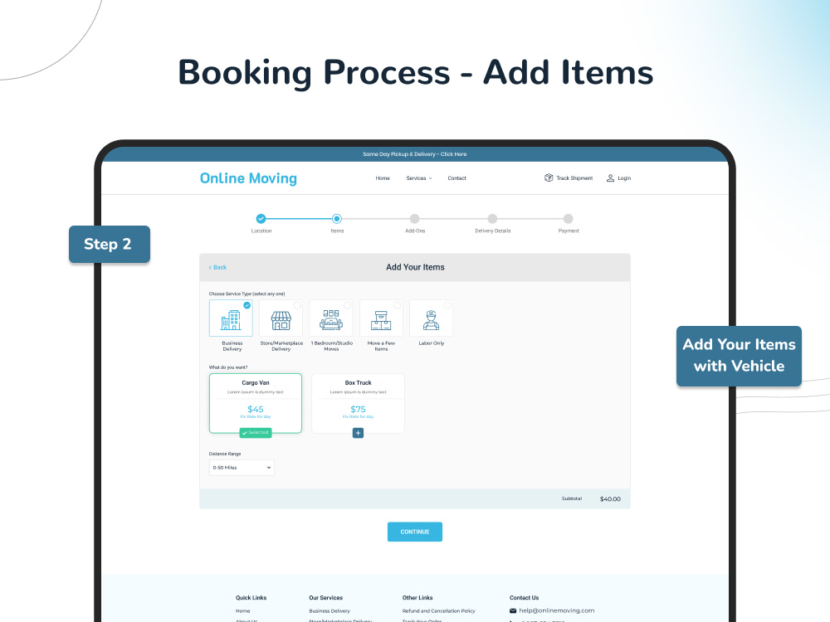Click the Labor Only label text
Image resolution: width=830 pixels, height=622 pixels.
click(x=432, y=343)
